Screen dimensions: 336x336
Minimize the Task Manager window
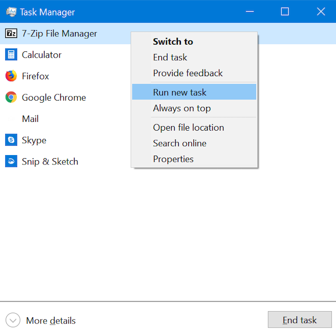click(x=249, y=11)
